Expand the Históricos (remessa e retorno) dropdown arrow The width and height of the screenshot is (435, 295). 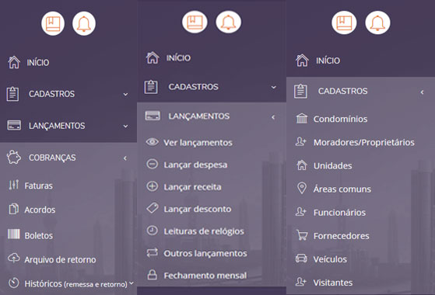[132, 283]
